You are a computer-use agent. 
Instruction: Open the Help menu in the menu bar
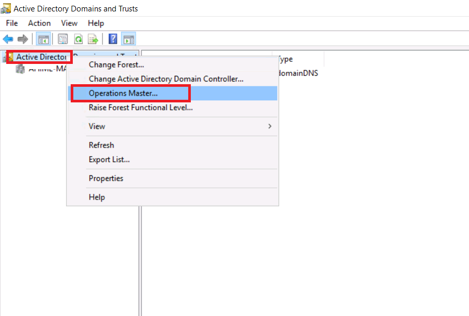tap(96, 23)
